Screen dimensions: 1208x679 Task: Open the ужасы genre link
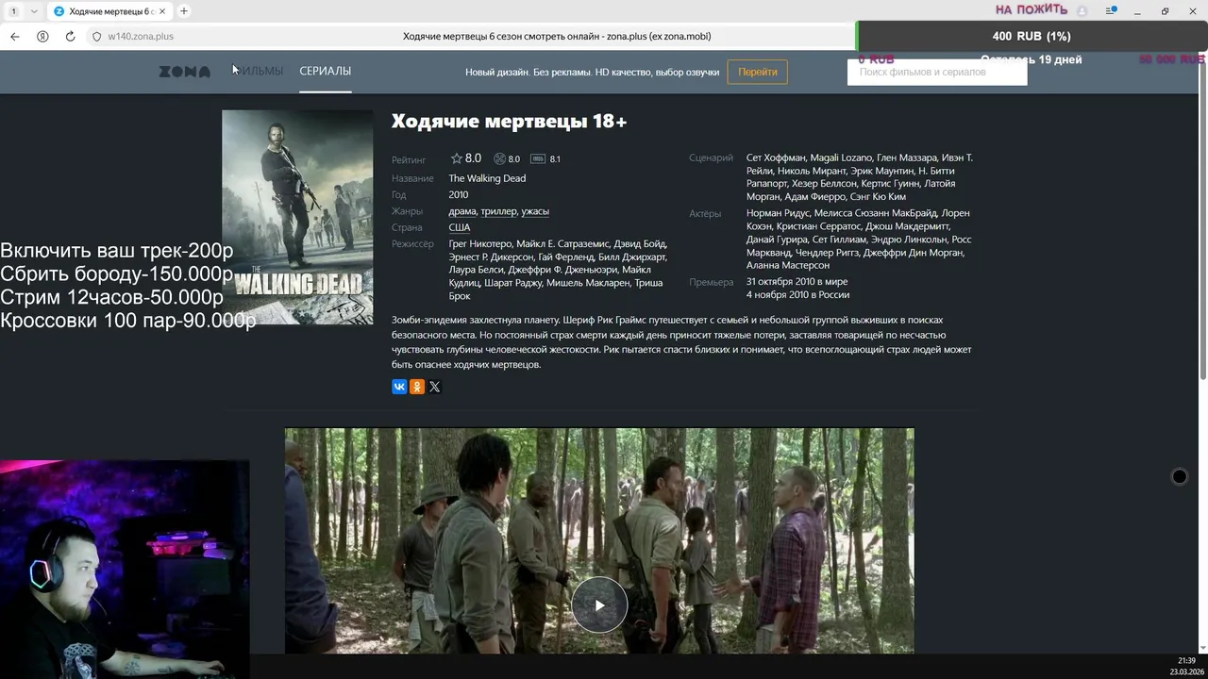pyautogui.click(x=535, y=211)
